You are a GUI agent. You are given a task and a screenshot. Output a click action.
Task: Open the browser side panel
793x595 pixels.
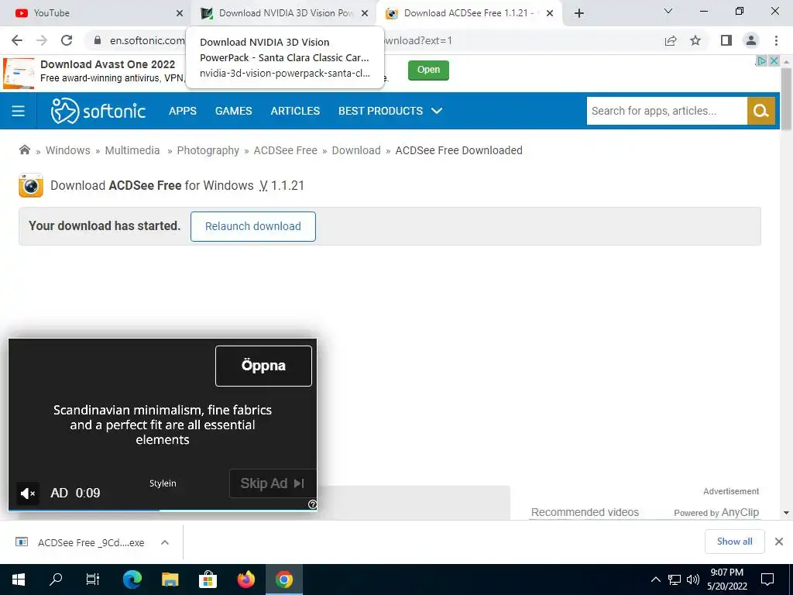pos(726,40)
